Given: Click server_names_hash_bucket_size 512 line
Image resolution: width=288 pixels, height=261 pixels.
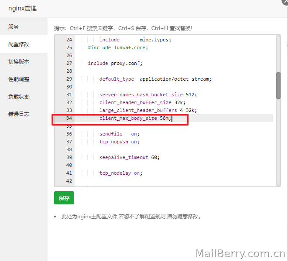Looking at the screenshot, I should 148,95.
